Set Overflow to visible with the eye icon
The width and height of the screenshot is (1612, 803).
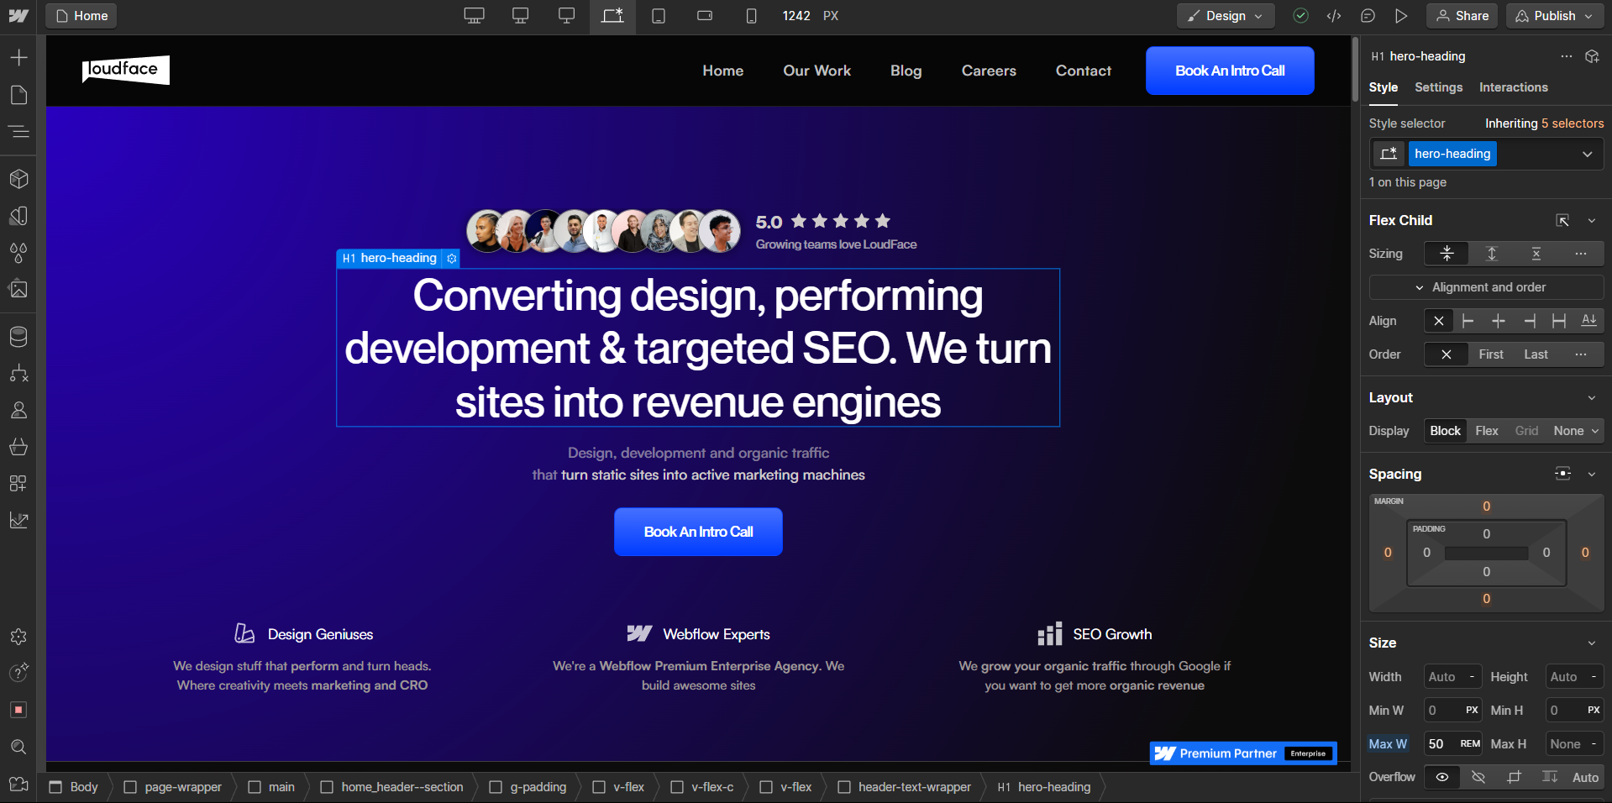(1442, 777)
